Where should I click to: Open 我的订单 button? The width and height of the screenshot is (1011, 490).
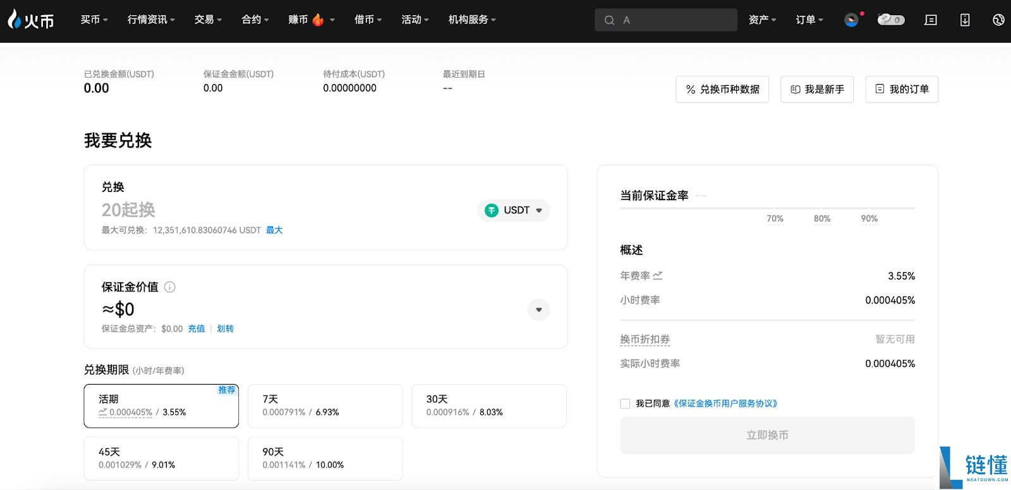coord(902,89)
